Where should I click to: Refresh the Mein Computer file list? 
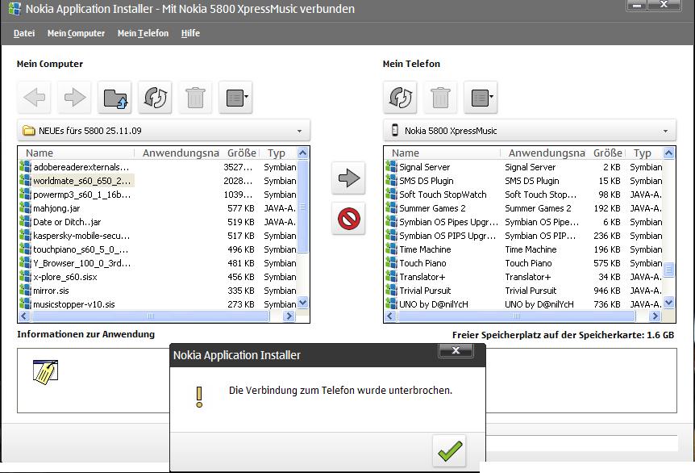[155, 97]
